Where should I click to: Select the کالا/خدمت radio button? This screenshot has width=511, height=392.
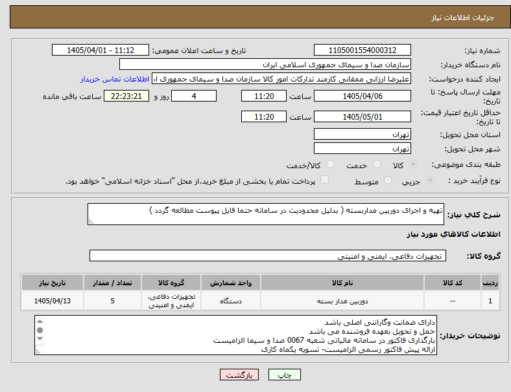coord(331,164)
